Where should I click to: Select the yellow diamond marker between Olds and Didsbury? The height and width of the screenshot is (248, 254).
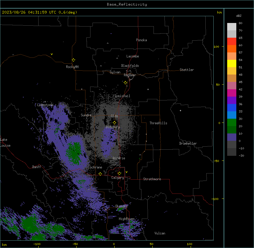tap(114, 123)
